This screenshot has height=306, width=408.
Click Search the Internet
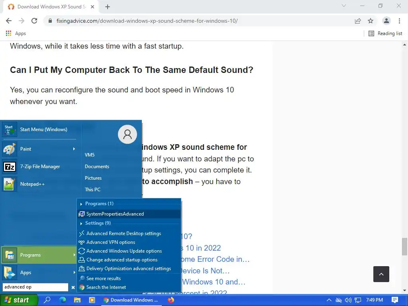point(129,287)
